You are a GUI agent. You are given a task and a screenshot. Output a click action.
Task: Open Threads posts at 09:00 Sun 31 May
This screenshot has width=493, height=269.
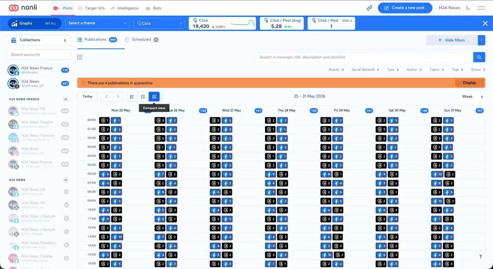450,201
